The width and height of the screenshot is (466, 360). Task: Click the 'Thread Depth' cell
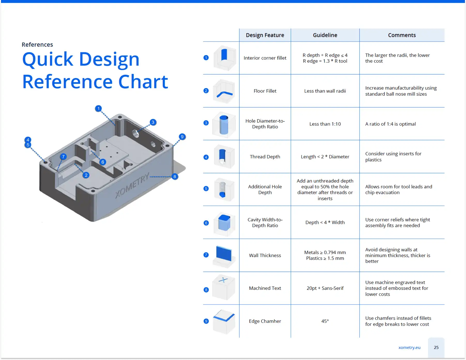coord(265,157)
